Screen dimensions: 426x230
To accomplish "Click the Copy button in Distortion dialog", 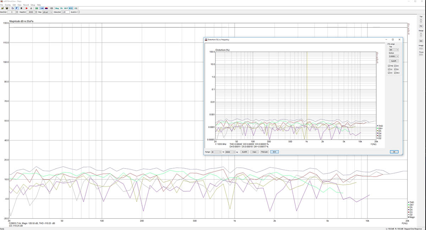I will tap(254, 152).
